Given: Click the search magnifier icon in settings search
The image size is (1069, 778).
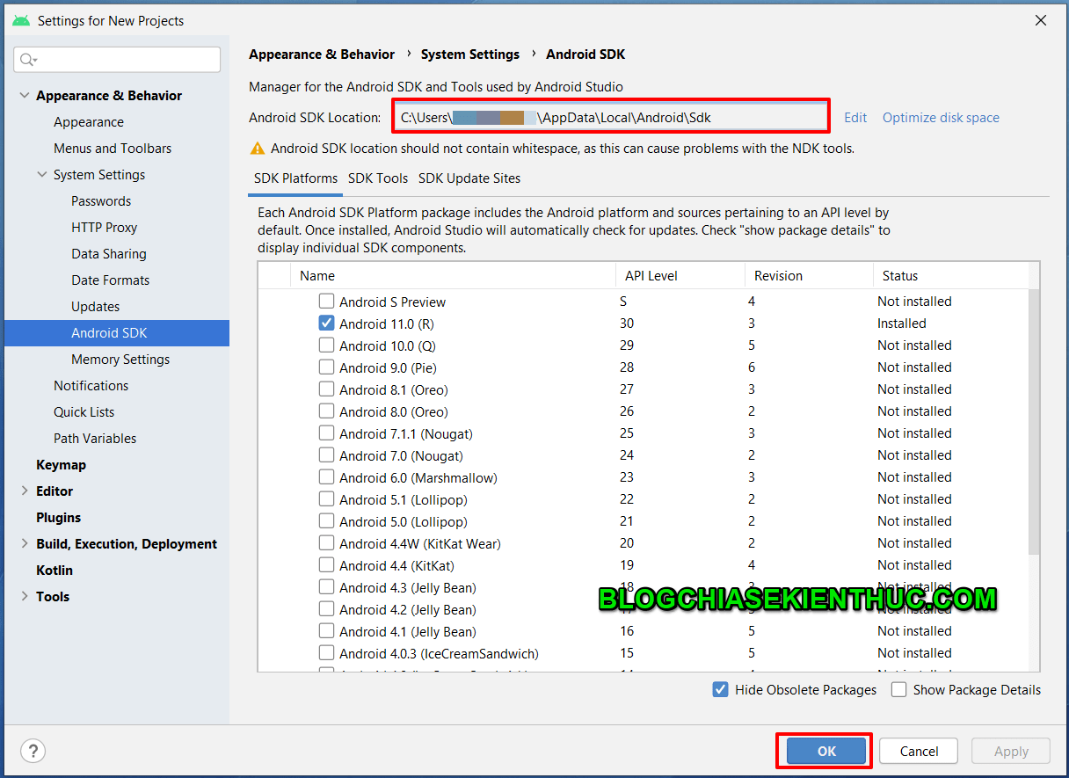Looking at the screenshot, I should pyautogui.click(x=27, y=60).
